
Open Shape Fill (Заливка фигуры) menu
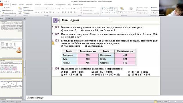point(142,8)
